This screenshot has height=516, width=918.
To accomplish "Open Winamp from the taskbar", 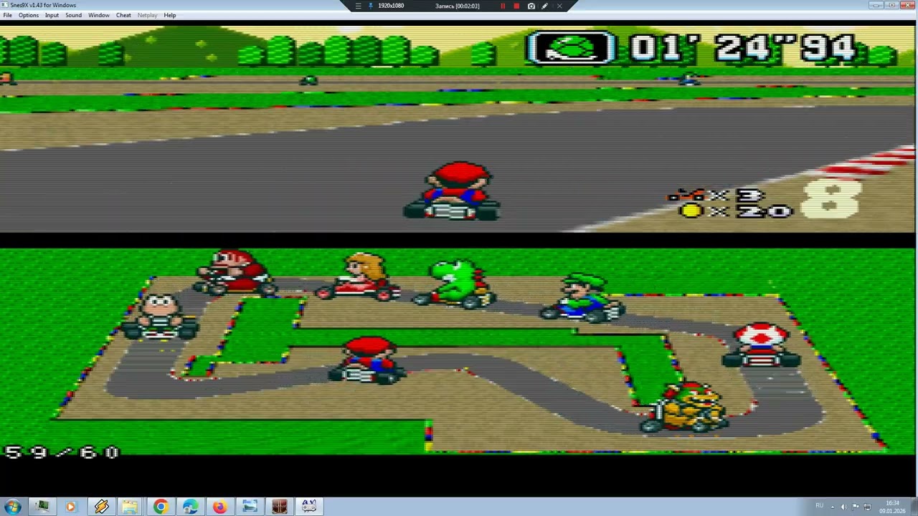I will (101, 507).
